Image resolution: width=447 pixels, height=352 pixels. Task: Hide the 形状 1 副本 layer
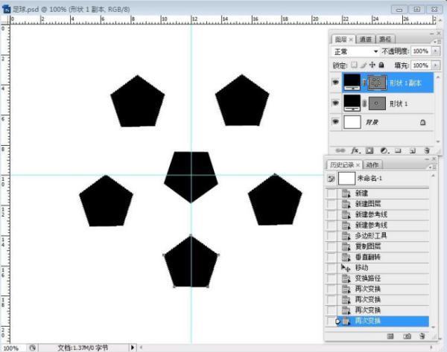(335, 82)
